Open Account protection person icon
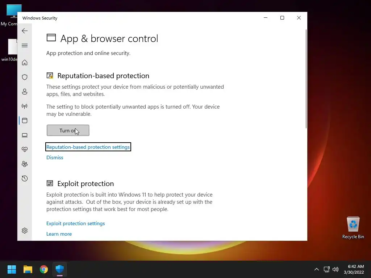Image resolution: width=371 pixels, height=278 pixels. pos(25,92)
